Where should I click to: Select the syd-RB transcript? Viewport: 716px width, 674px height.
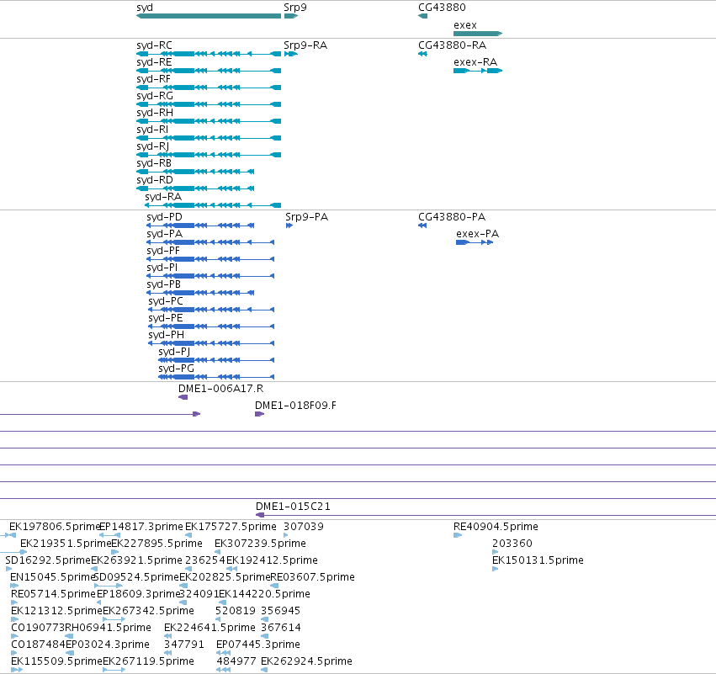point(195,172)
